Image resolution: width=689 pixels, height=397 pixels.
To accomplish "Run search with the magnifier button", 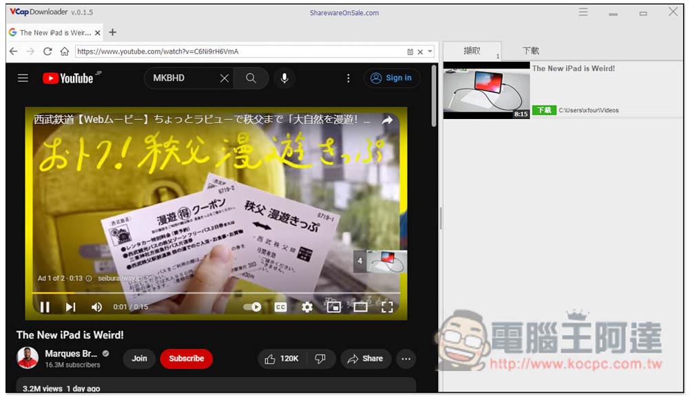I will pyautogui.click(x=251, y=78).
